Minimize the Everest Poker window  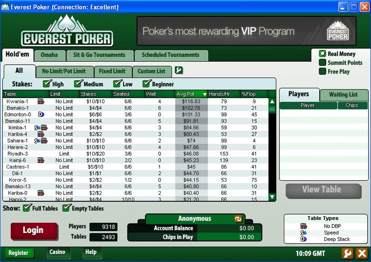pos(343,7)
